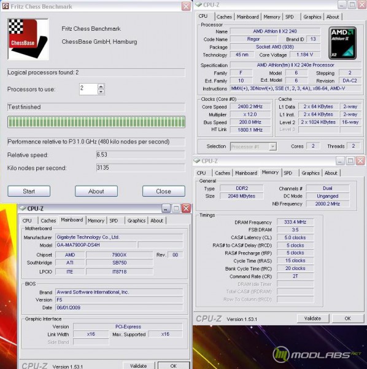Increase processors to use with up arrow

coord(101,86)
